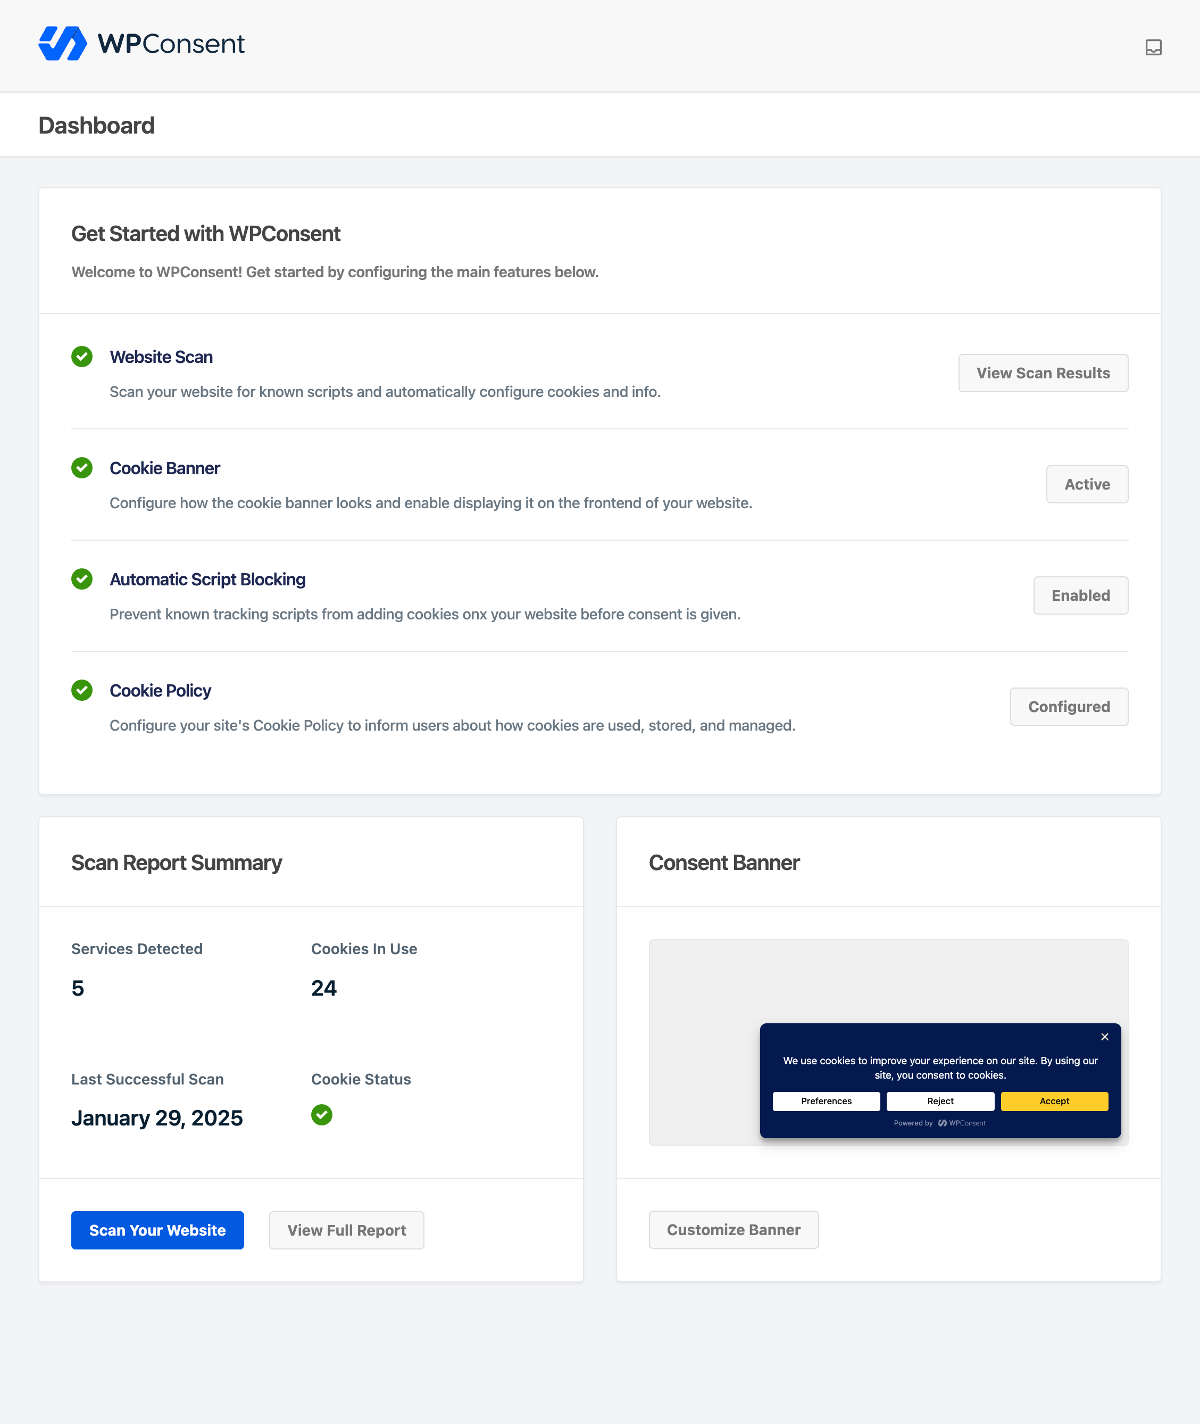Click the Active cookie banner button

tap(1086, 484)
